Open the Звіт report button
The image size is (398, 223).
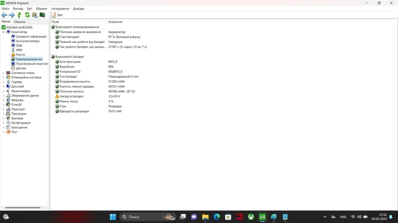click(x=56, y=15)
